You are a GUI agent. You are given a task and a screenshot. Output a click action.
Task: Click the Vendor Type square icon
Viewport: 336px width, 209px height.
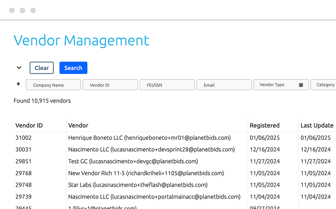click(x=301, y=85)
